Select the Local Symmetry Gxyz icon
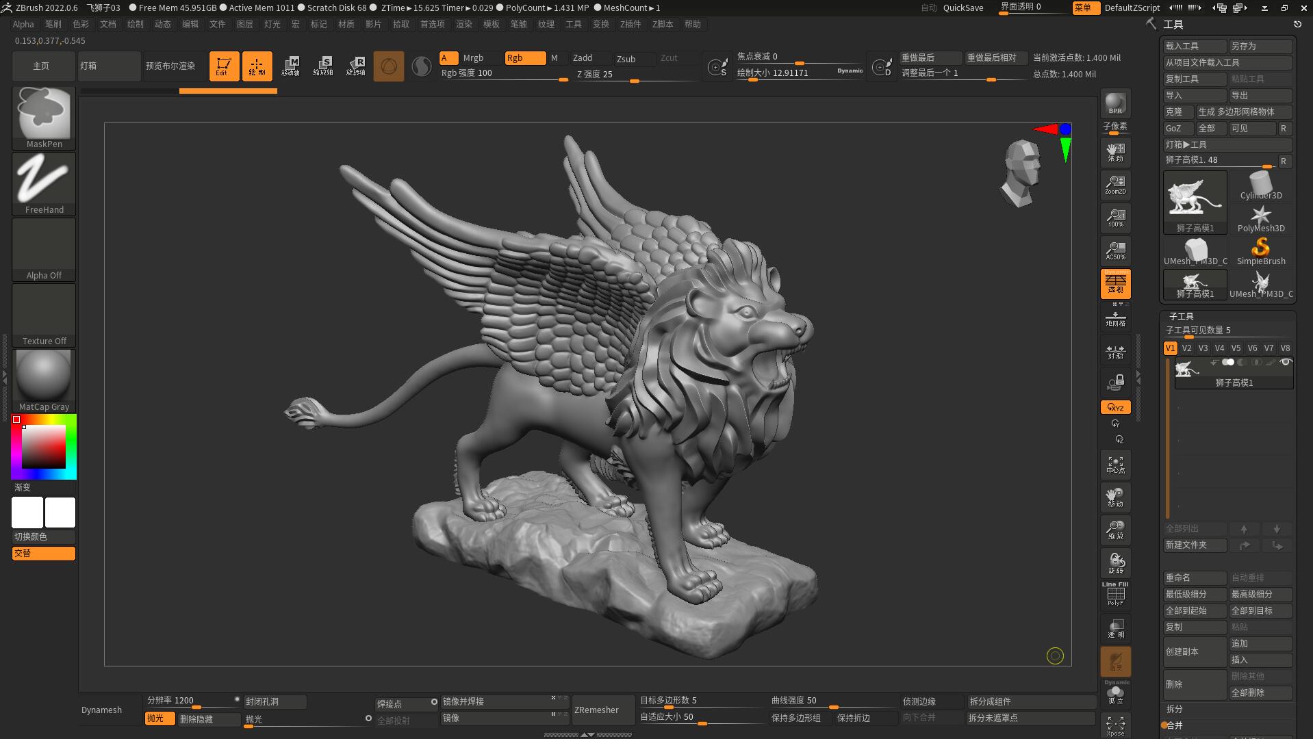Screen dimensions: 1313x739 pyautogui.click(x=1115, y=406)
